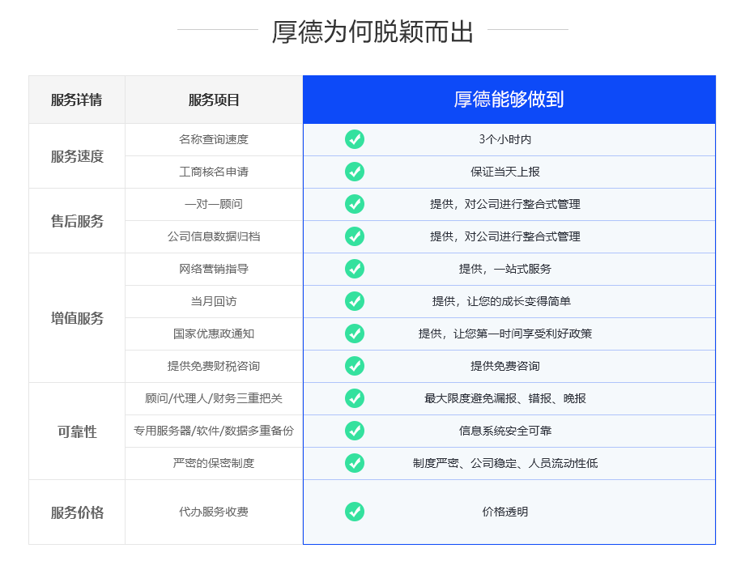Click the 提供，让您第一时间享受利好政策 description
This screenshot has height=561, width=745.
coord(505,333)
